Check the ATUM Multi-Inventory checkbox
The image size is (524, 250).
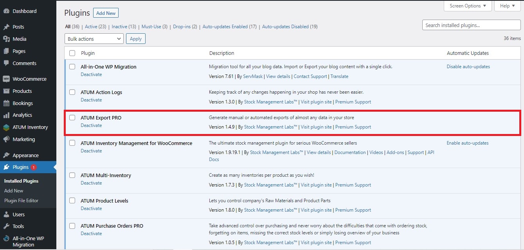(x=72, y=175)
